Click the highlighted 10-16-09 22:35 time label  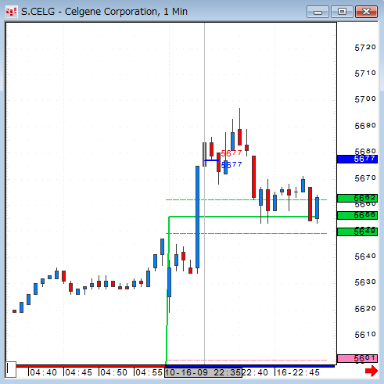(203, 372)
